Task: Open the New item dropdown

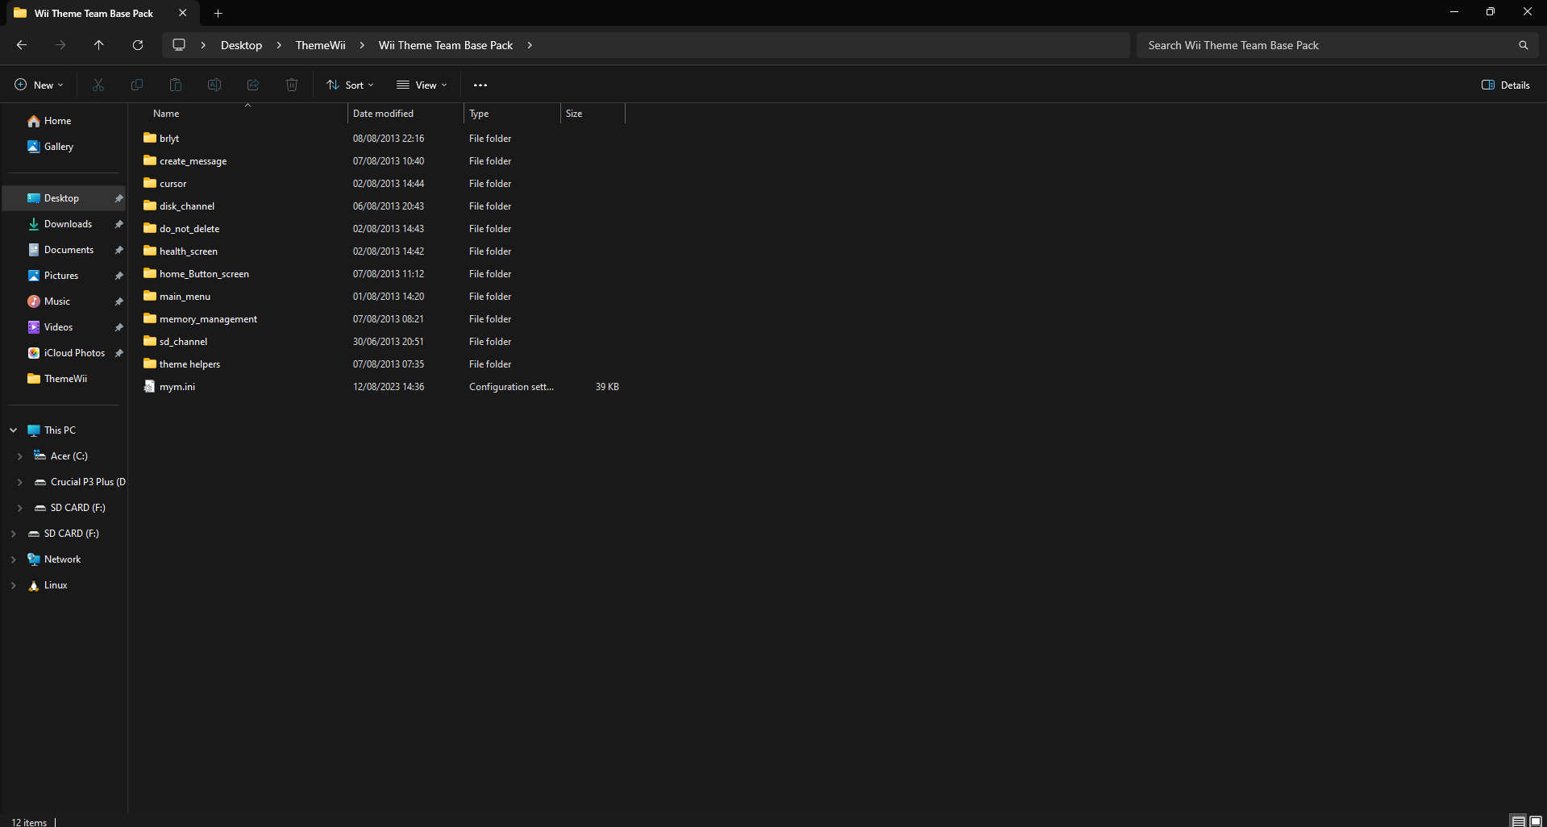Action: (39, 85)
